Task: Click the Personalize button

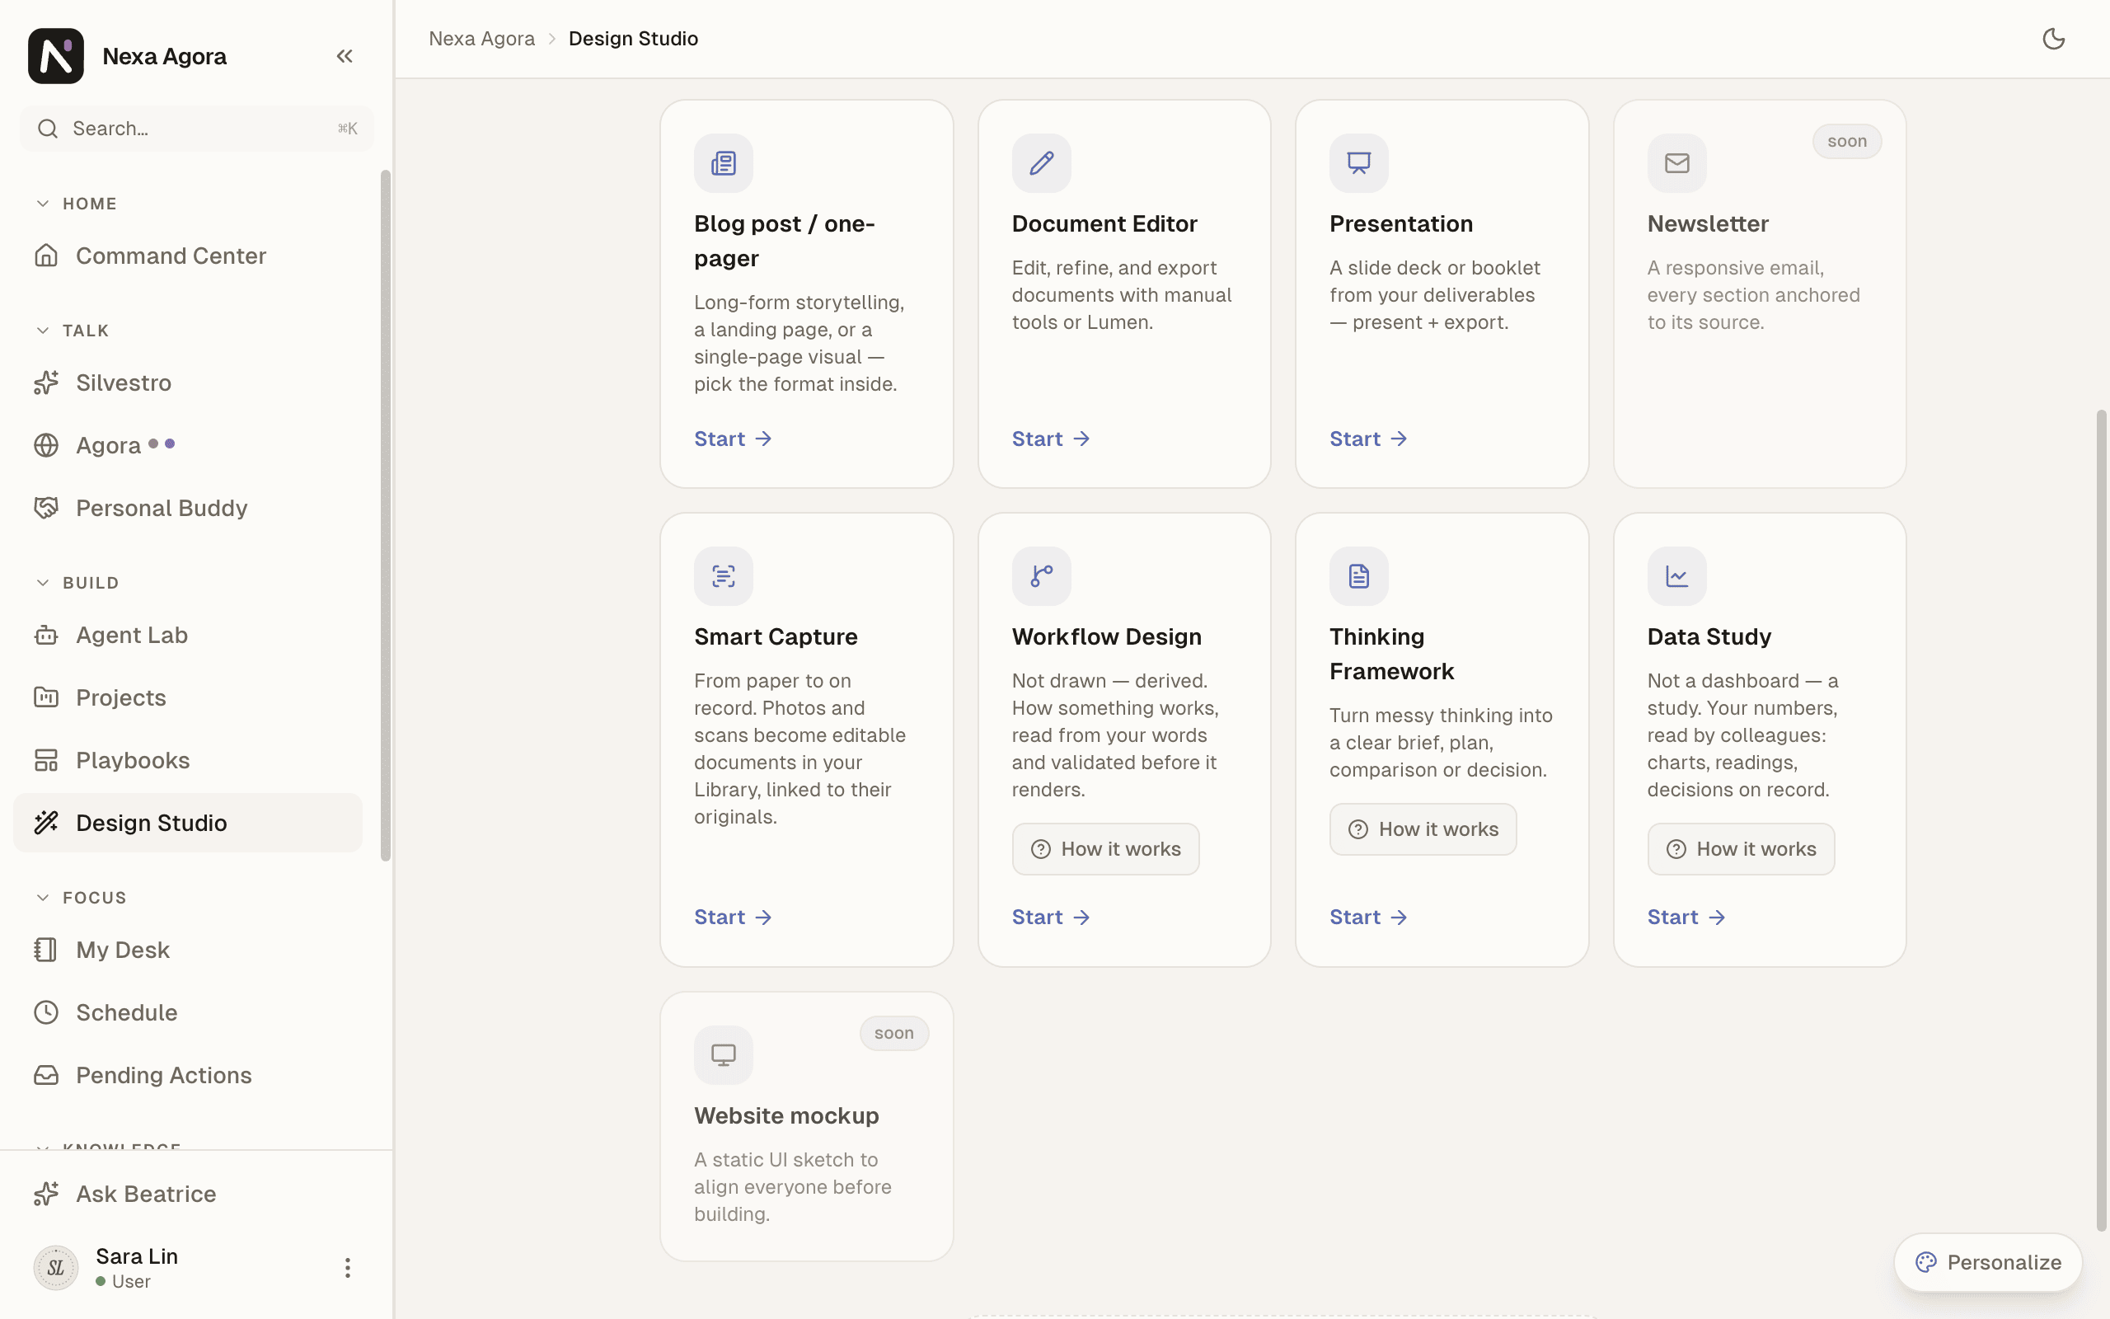Action: pyautogui.click(x=1988, y=1262)
